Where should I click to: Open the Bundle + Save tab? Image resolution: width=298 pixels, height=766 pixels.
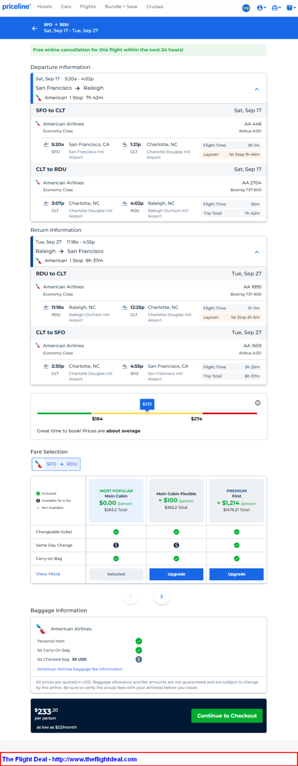click(x=121, y=7)
